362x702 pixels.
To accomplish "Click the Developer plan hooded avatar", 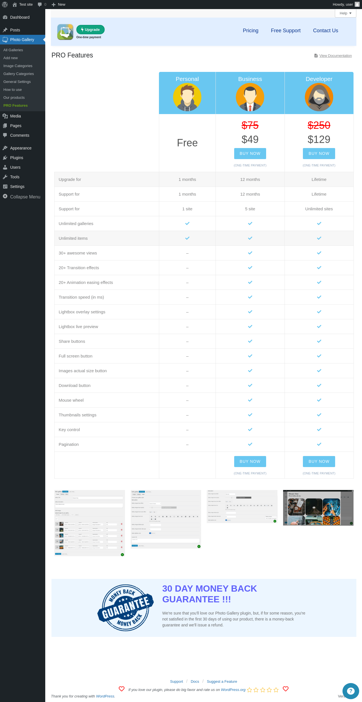I will (x=319, y=97).
